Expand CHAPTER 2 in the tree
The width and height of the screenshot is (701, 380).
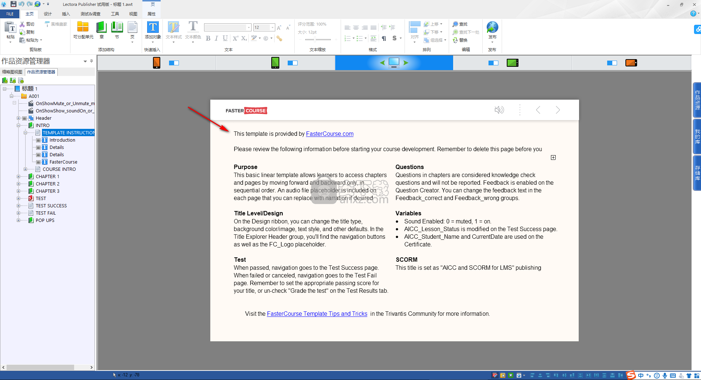(x=18, y=184)
